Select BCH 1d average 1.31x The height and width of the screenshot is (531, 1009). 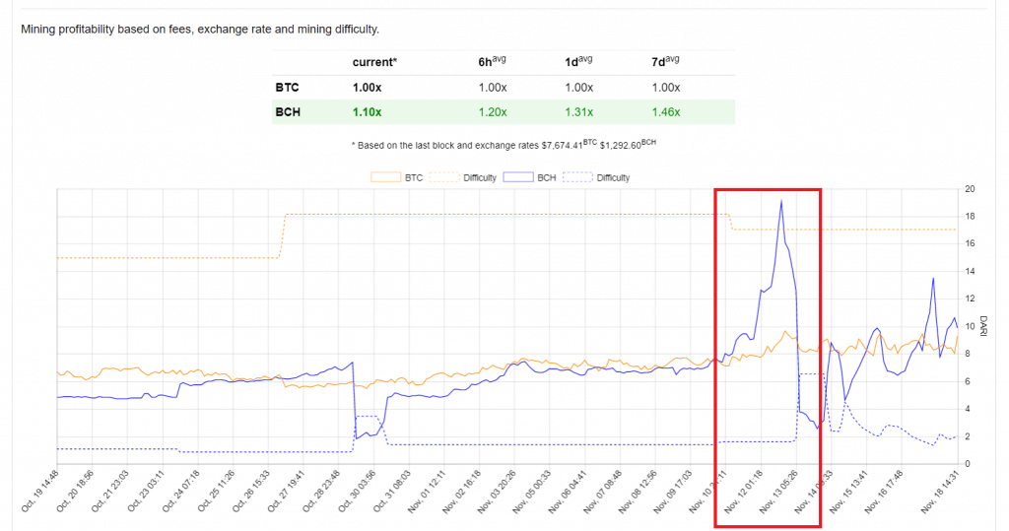[579, 112]
